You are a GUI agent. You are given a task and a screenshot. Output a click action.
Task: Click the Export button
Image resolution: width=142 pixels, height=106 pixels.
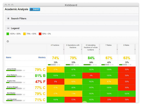click(35, 9)
